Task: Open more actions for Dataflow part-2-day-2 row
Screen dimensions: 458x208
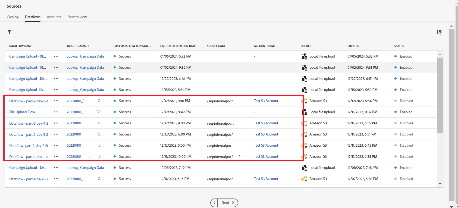Action: (56, 145)
